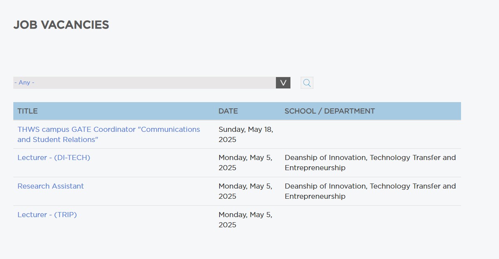
Task: Select the Sunday, May 18, 2025 date cell
Action: point(246,134)
